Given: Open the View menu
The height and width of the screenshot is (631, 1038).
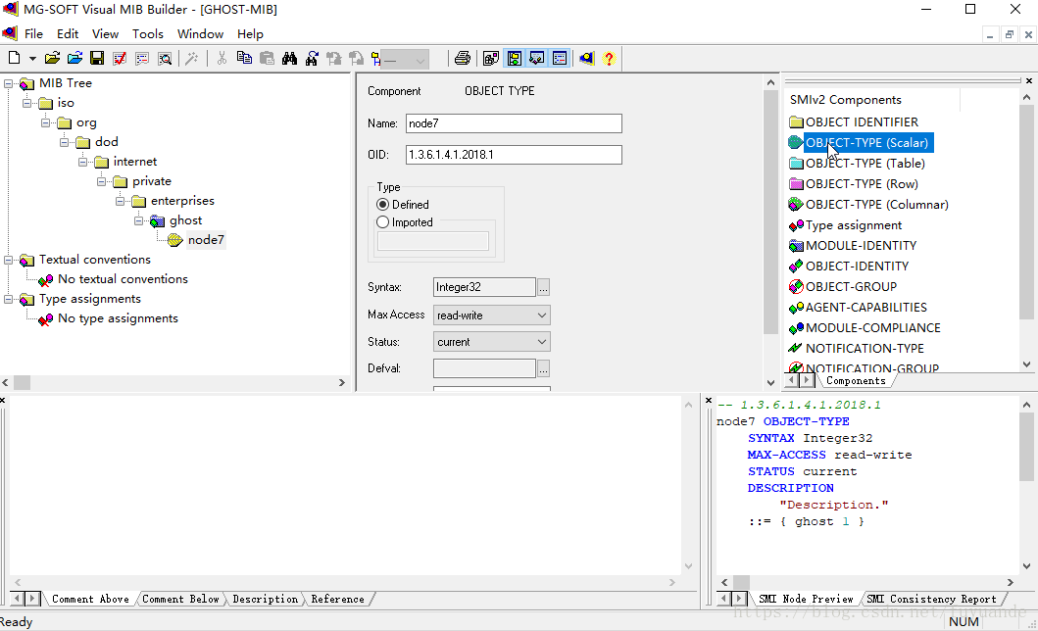Looking at the screenshot, I should (105, 33).
